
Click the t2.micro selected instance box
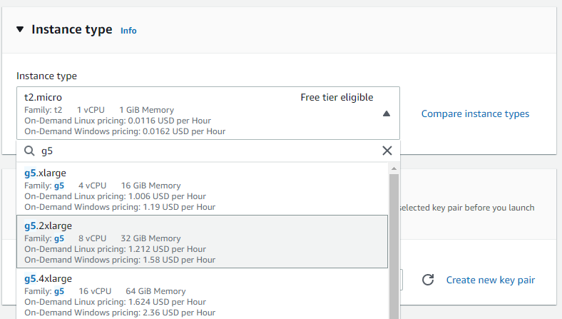point(208,113)
